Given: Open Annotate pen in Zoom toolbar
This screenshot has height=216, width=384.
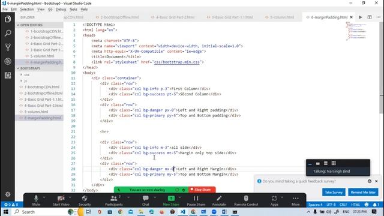Looking at the screenshot, I should 218,200.
